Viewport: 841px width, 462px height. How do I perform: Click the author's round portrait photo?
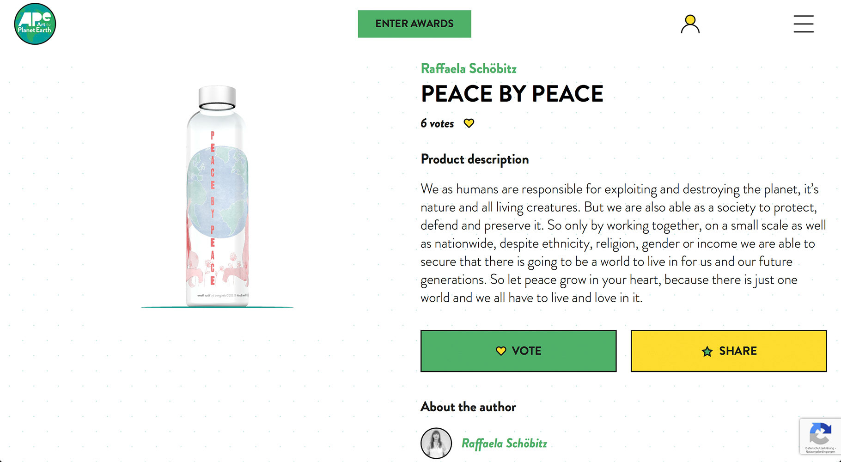[x=436, y=443]
